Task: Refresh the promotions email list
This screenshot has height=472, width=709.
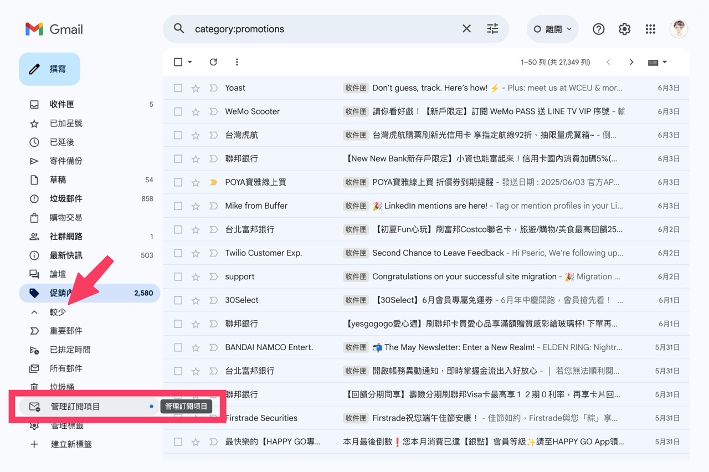Action: coord(213,62)
